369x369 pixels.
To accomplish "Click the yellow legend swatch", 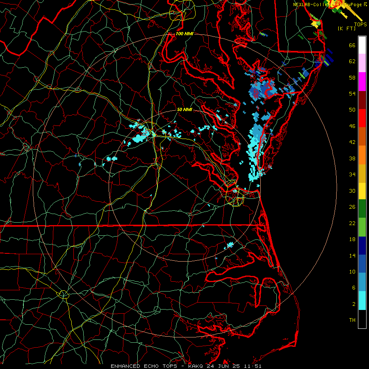I will click(x=362, y=191).
